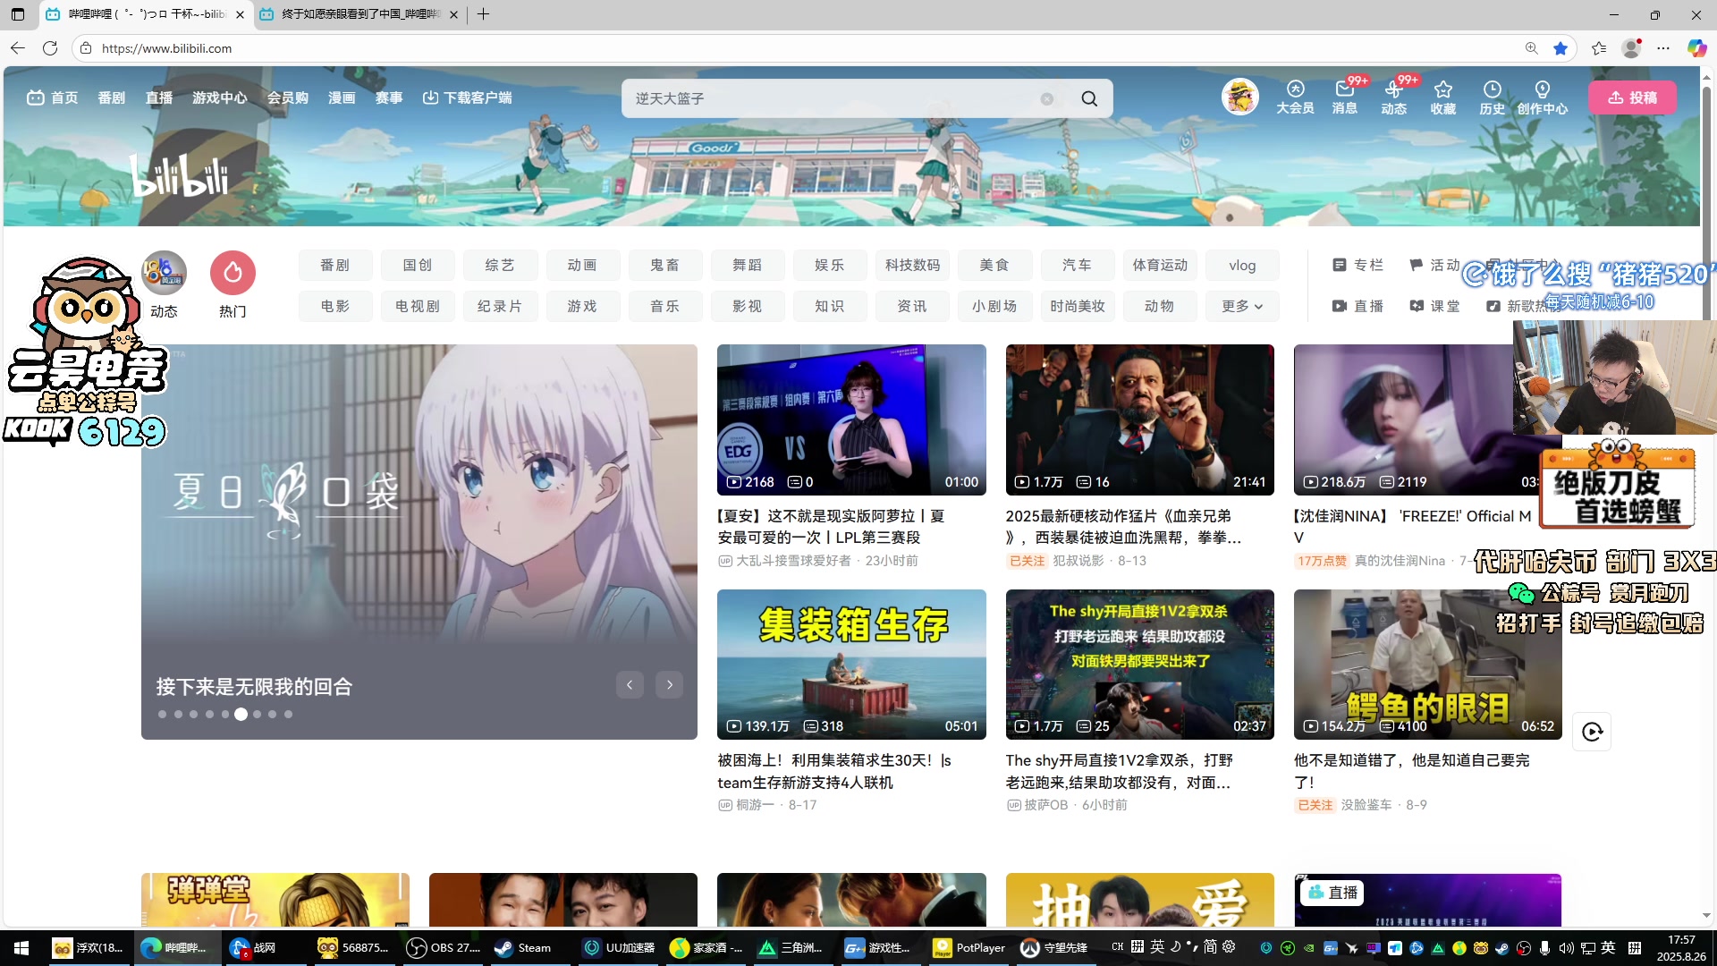This screenshot has height=966, width=1717.
Task: Go back with browser back arrow
Action: point(18,48)
